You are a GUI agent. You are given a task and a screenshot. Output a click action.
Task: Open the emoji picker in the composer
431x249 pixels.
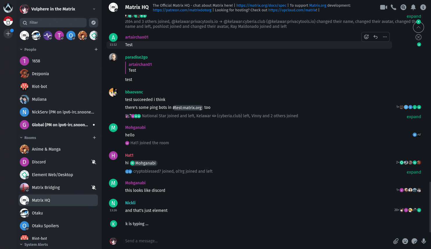click(x=405, y=241)
